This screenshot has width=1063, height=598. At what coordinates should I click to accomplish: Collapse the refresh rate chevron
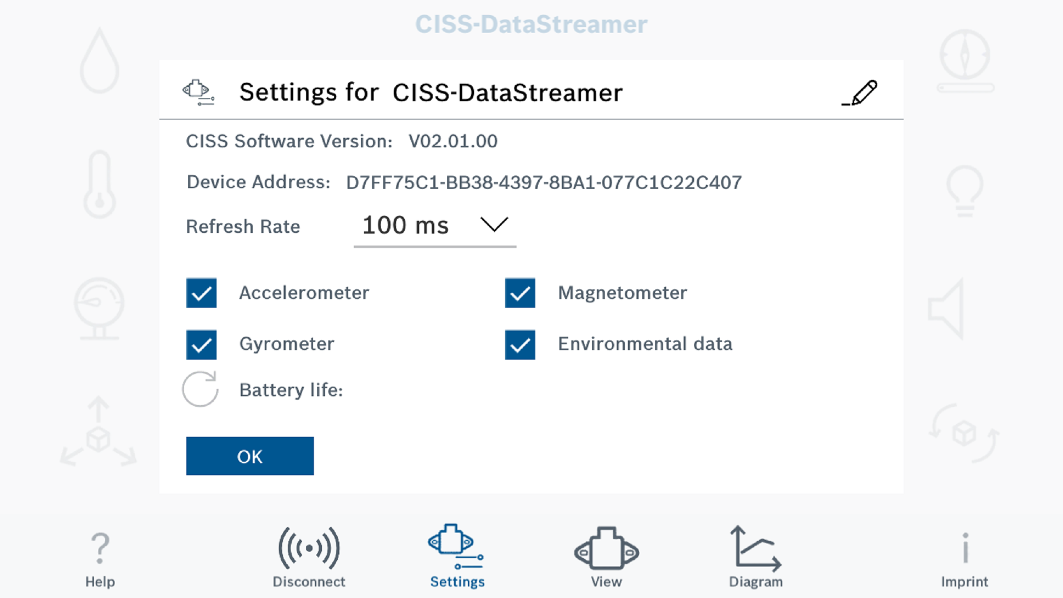493,225
